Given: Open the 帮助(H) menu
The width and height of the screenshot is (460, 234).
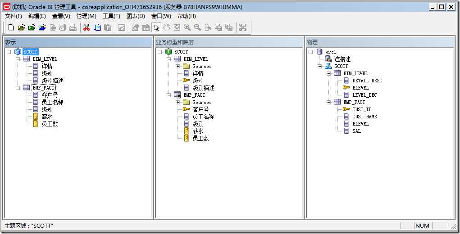Looking at the screenshot, I should pos(187,16).
